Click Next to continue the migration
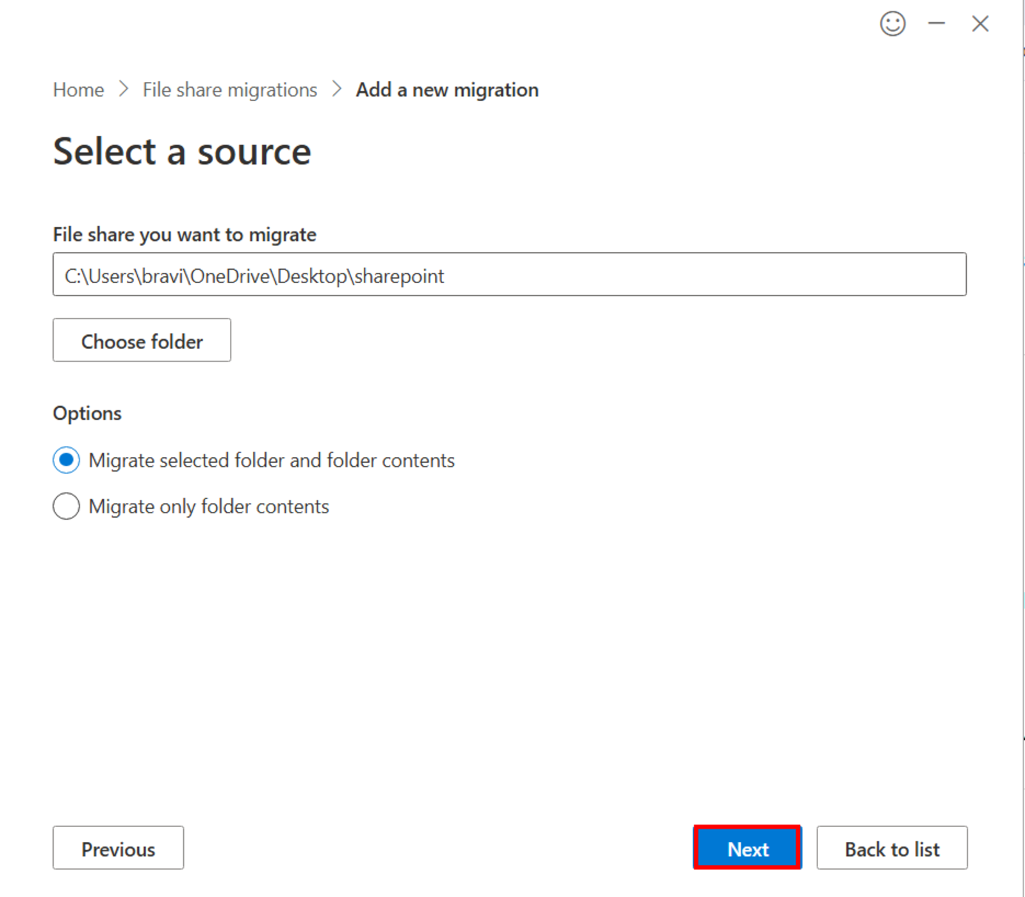1025x897 pixels. coord(747,848)
